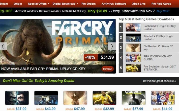The image size is (179, 111).
Task: Open Battlefield 1 thumbnail in best sellers
Action: (x=133, y=27)
